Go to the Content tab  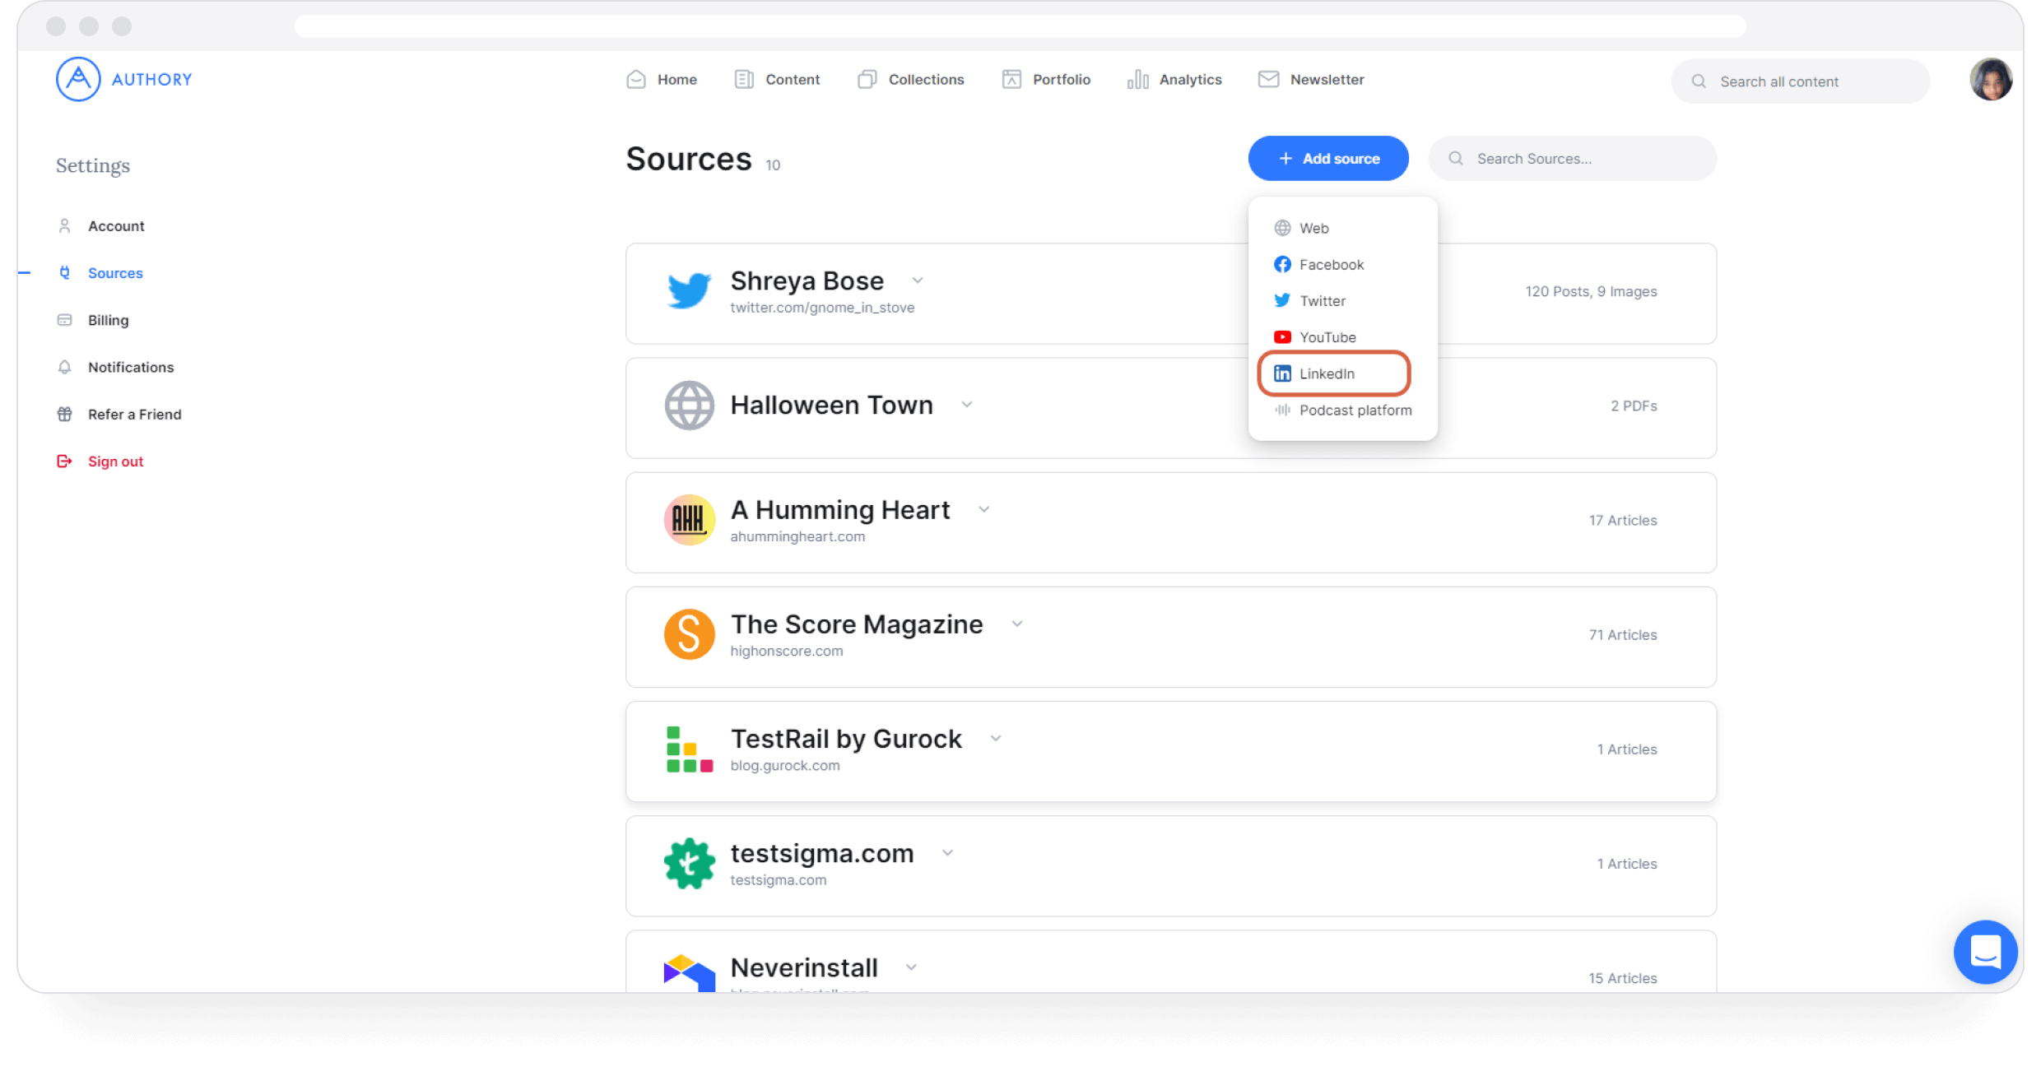pyautogui.click(x=777, y=79)
